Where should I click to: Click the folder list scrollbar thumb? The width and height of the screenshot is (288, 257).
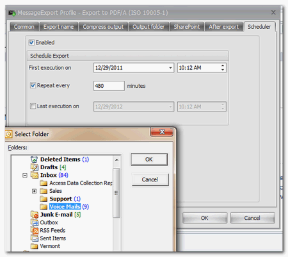pyautogui.click(x=116, y=193)
